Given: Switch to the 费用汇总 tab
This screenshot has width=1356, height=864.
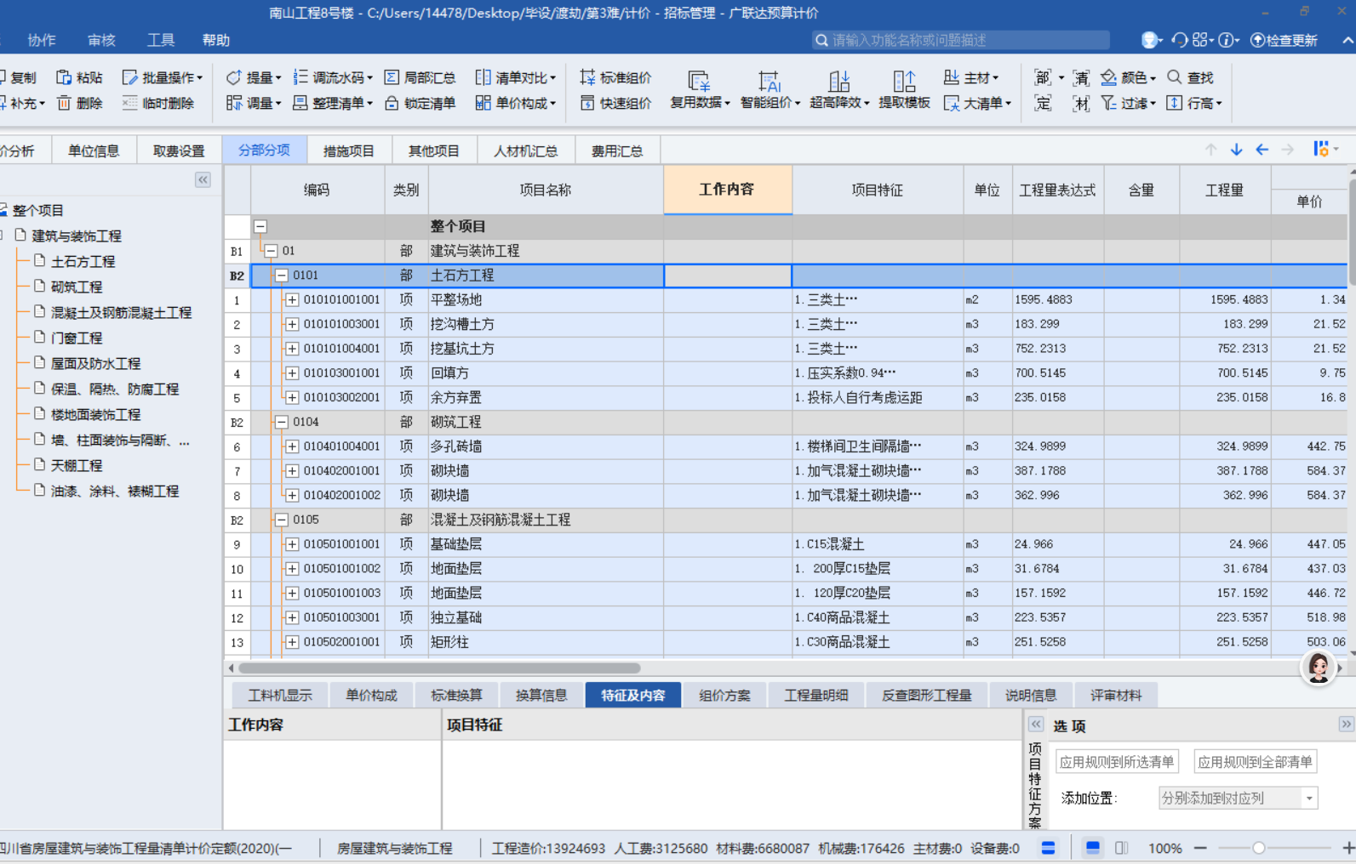Looking at the screenshot, I should pyautogui.click(x=617, y=151).
